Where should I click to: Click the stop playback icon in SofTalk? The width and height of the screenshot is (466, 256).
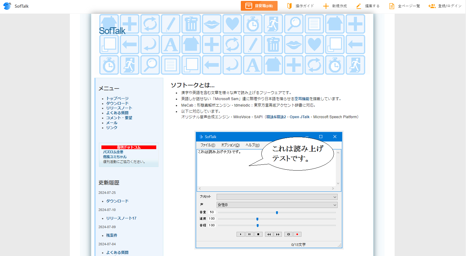coord(259,234)
